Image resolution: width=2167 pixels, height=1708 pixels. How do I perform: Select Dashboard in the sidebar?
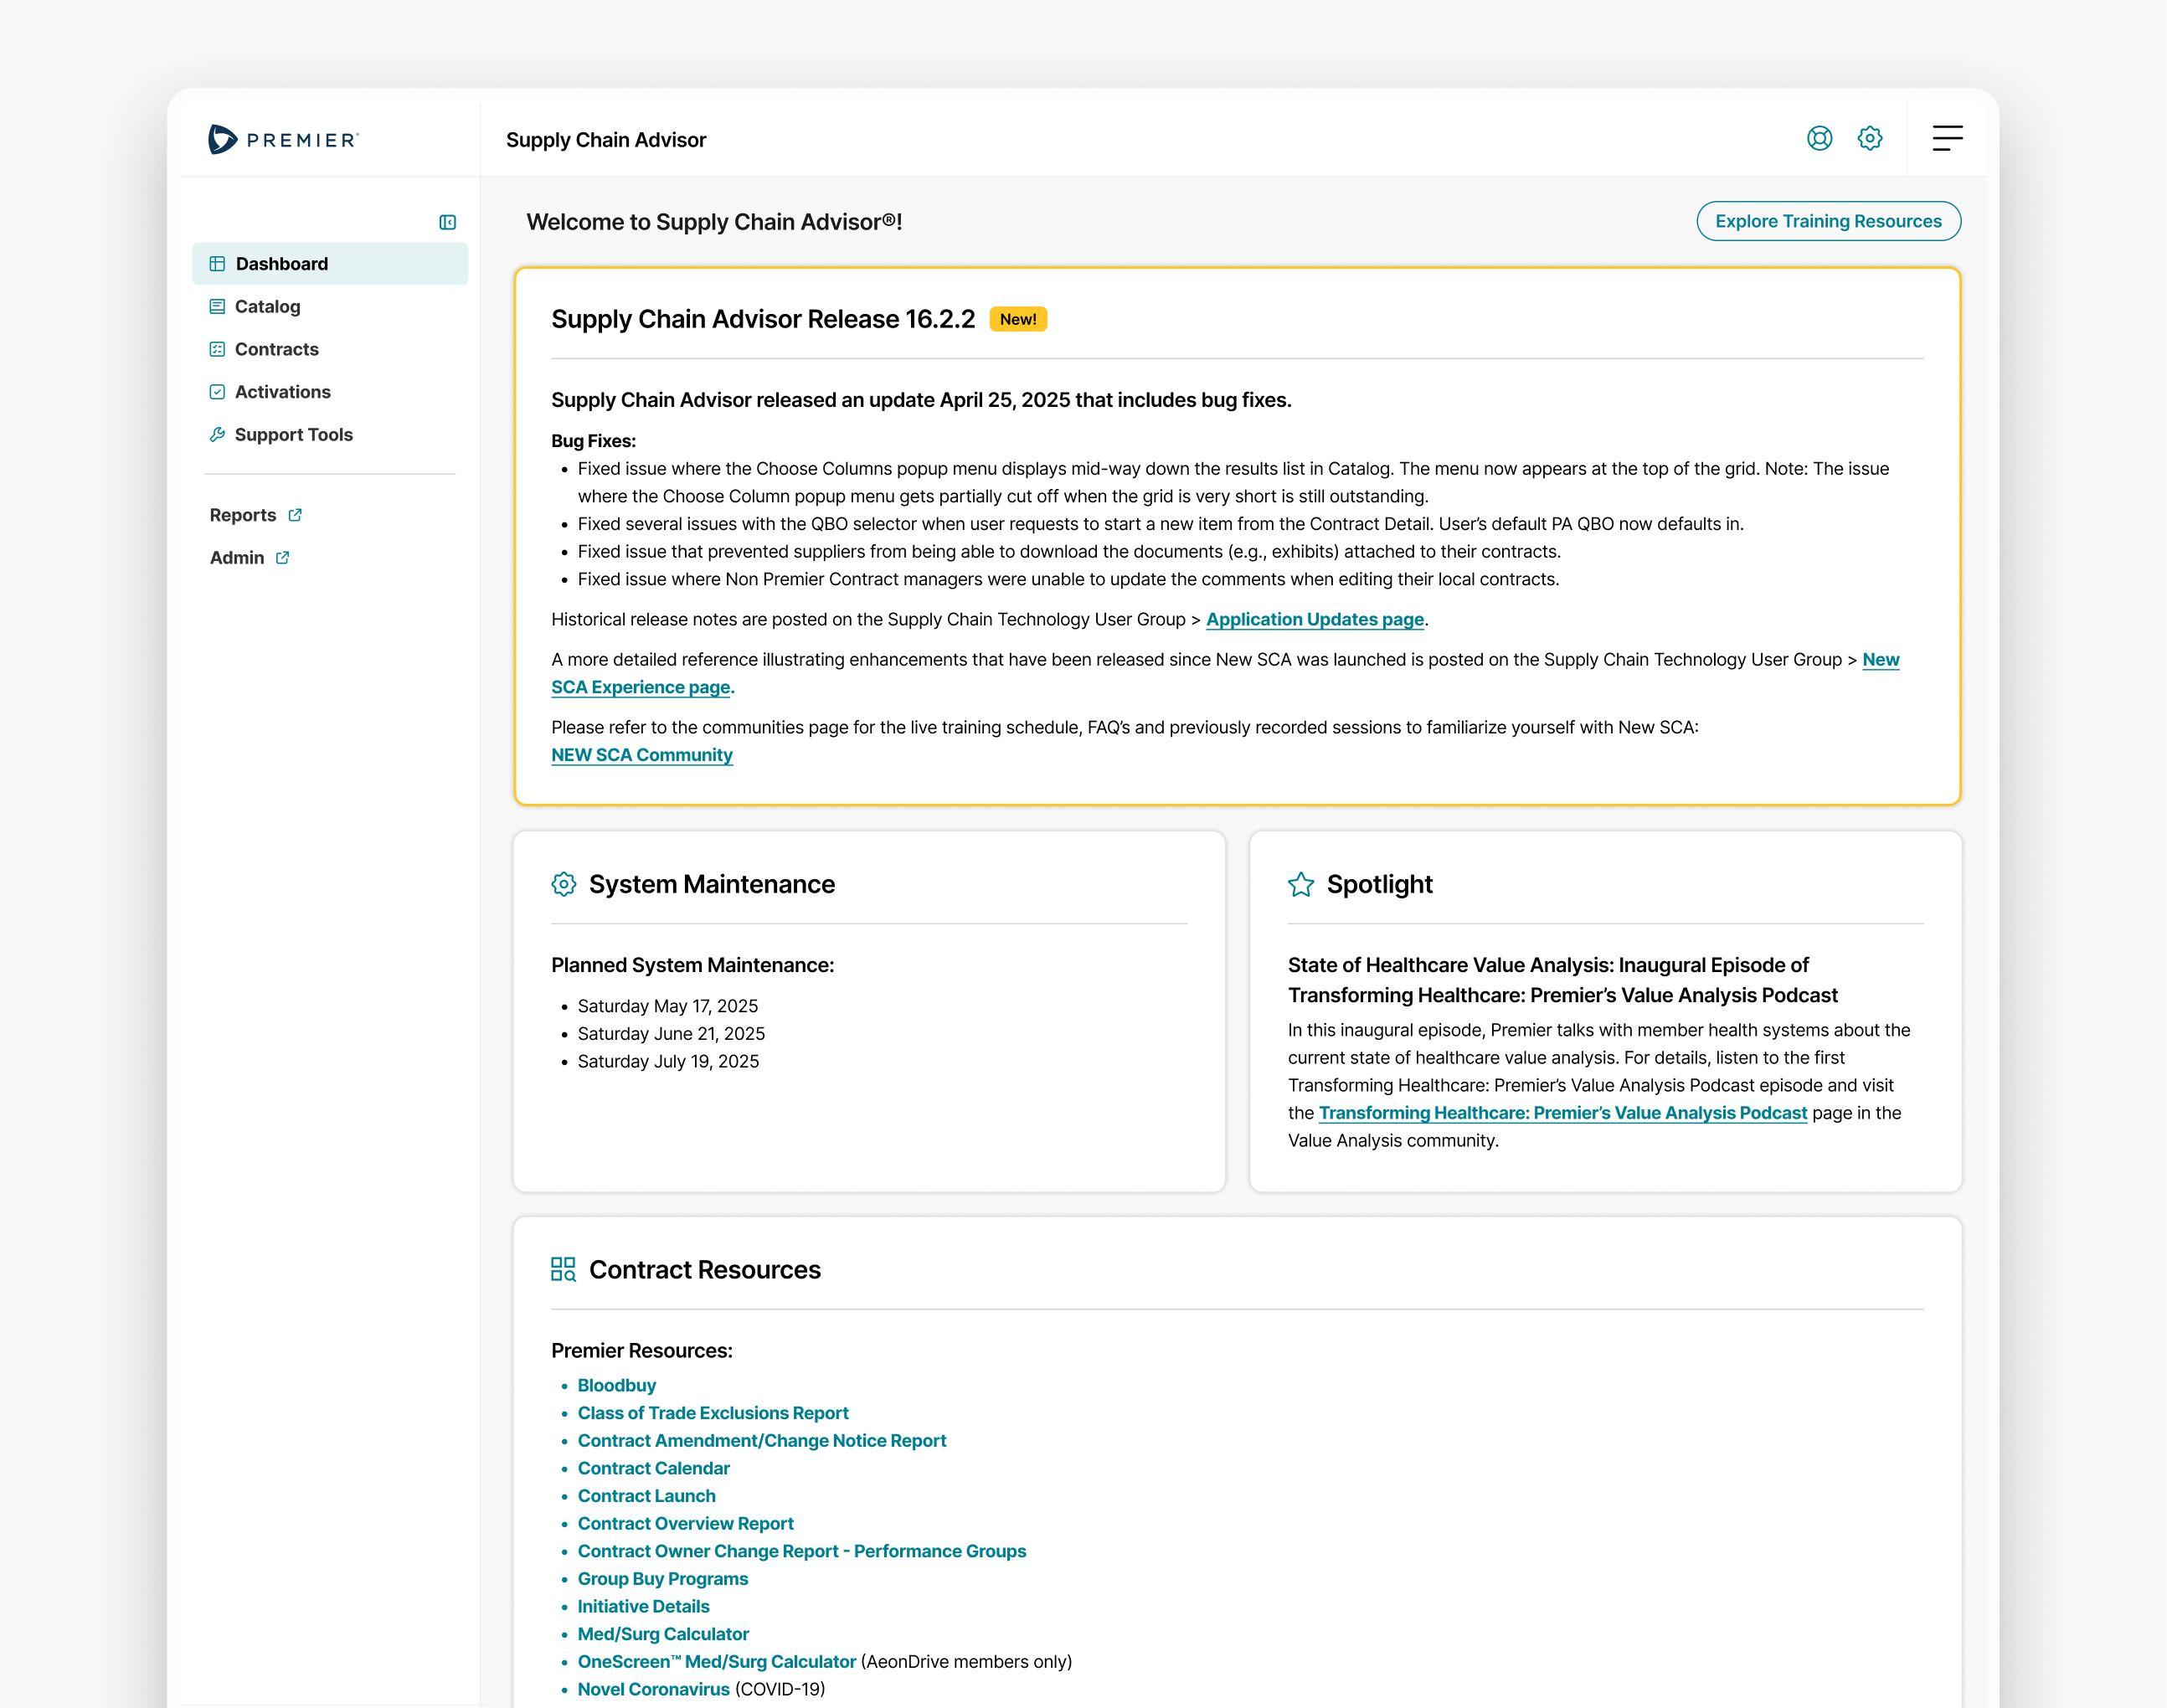pyautogui.click(x=281, y=264)
